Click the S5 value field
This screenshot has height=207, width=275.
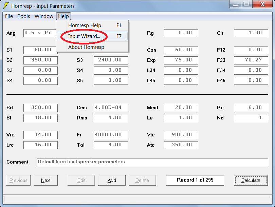111,81
